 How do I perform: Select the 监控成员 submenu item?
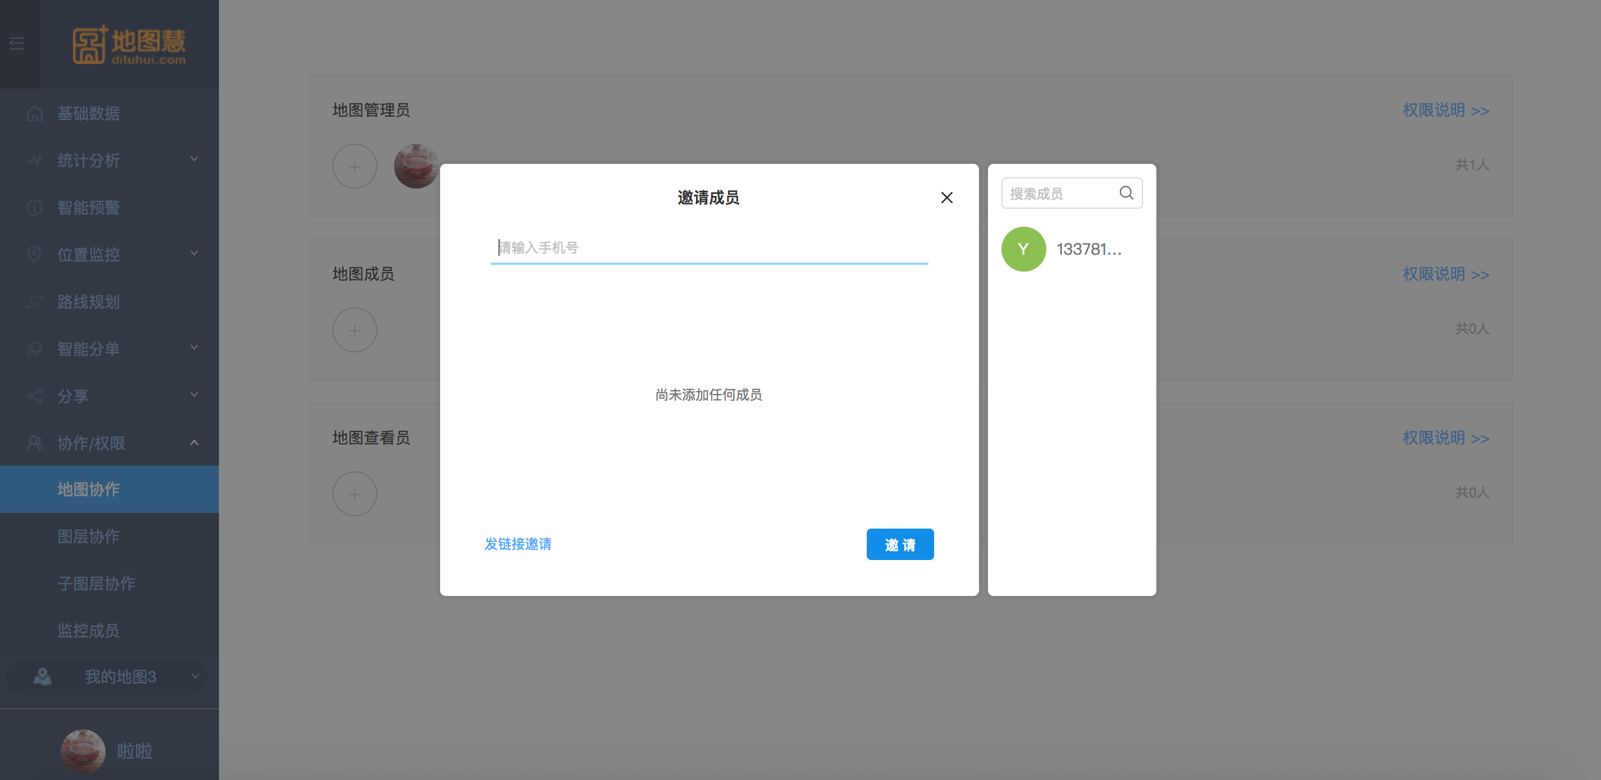click(109, 631)
